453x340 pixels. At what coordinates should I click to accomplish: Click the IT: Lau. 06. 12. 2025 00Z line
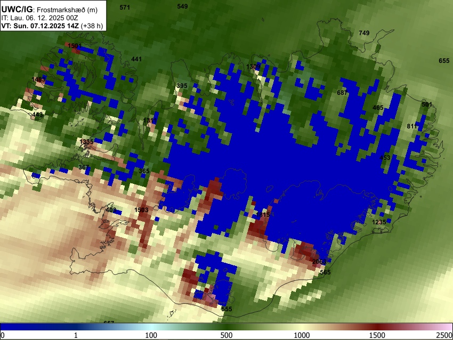(39, 18)
